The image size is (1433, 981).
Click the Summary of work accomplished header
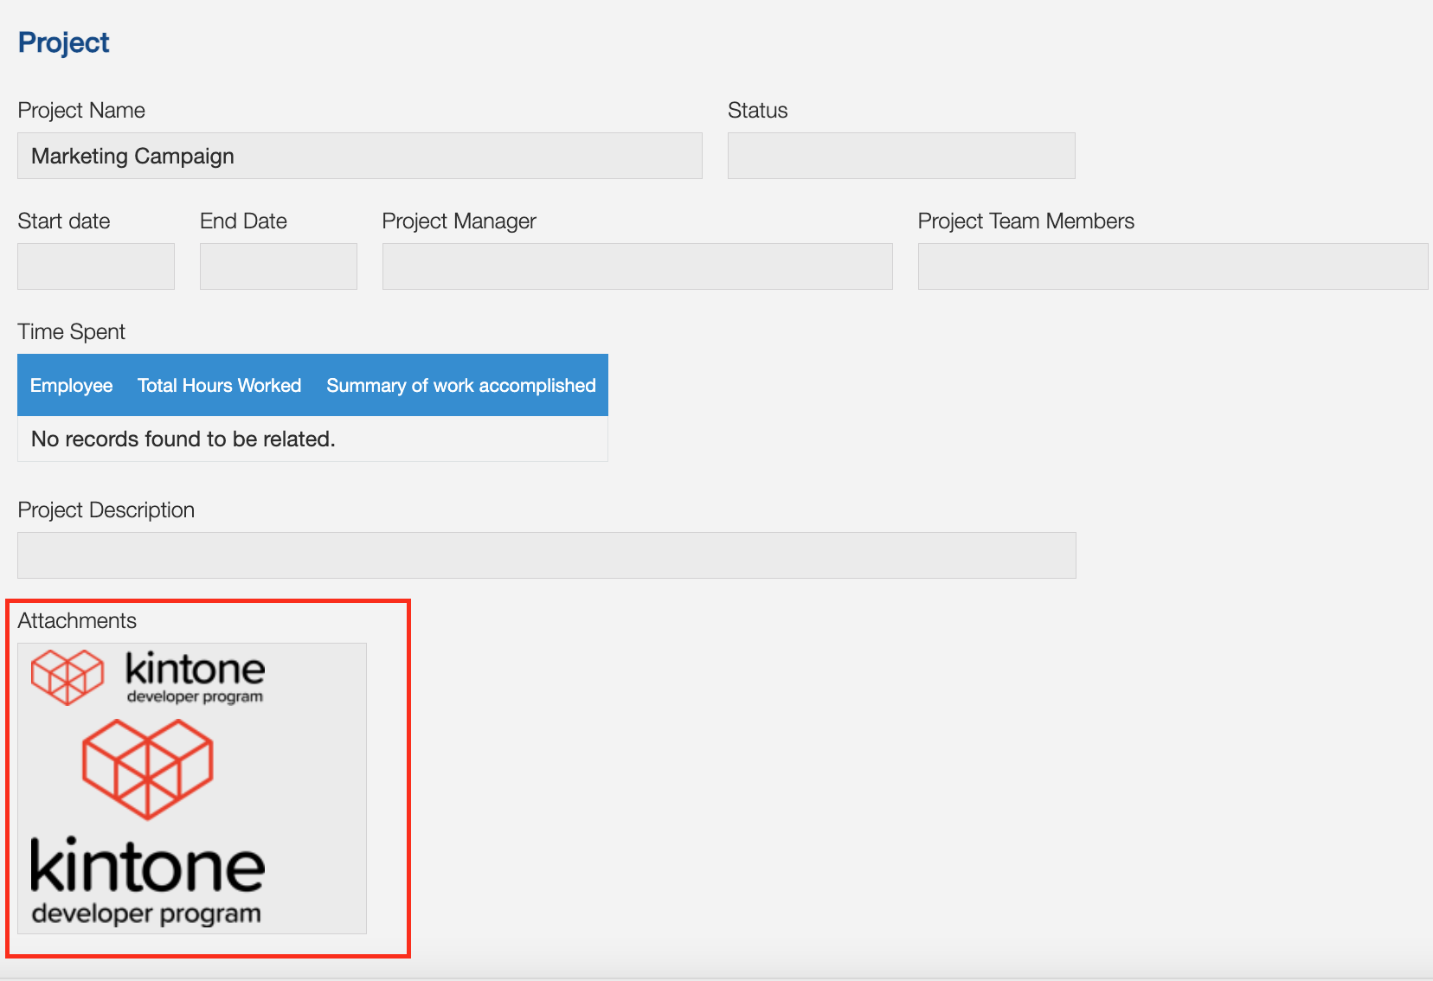point(460,385)
